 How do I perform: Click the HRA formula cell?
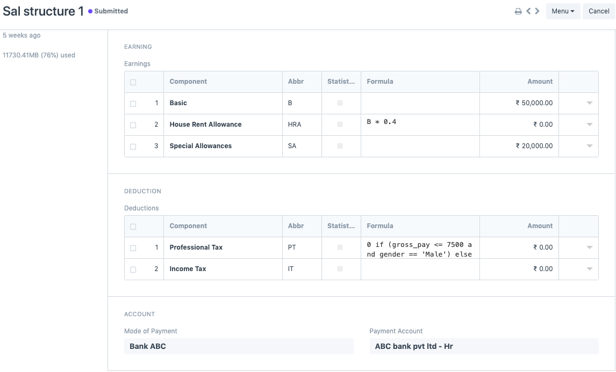tap(420, 125)
